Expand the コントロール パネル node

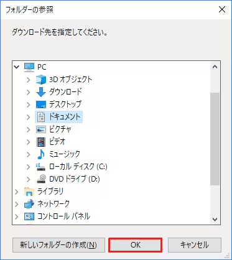tap(17, 216)
